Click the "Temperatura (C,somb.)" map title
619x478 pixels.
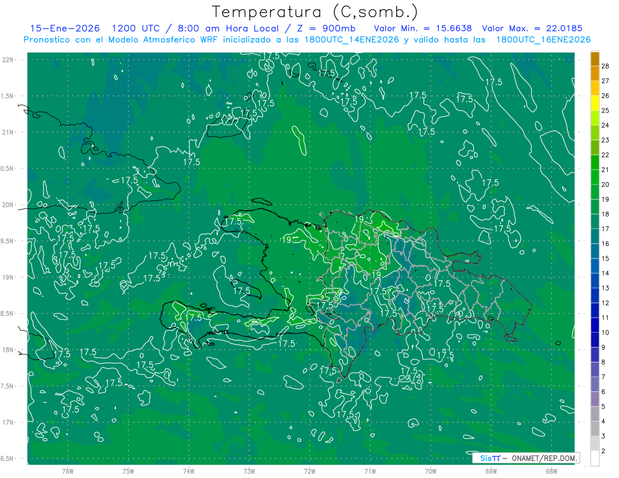(x=315, y=12)
